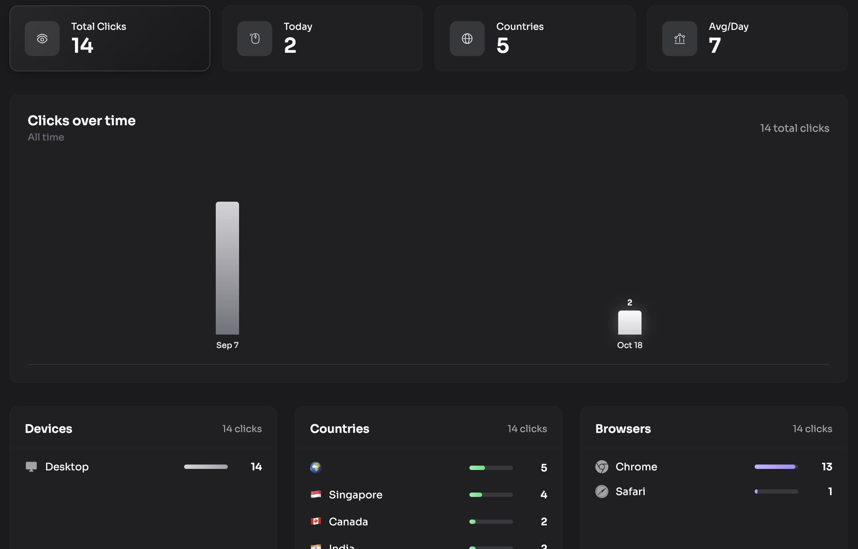The image size is (858, 549).
Task: Click the Canada flag icon
Action: click(x=315, y=521)
